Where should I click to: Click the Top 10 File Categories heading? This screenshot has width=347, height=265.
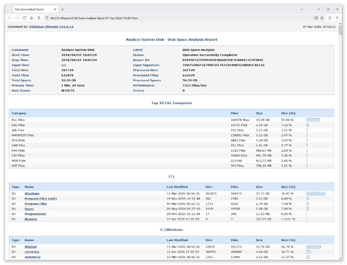click(172, 103)
